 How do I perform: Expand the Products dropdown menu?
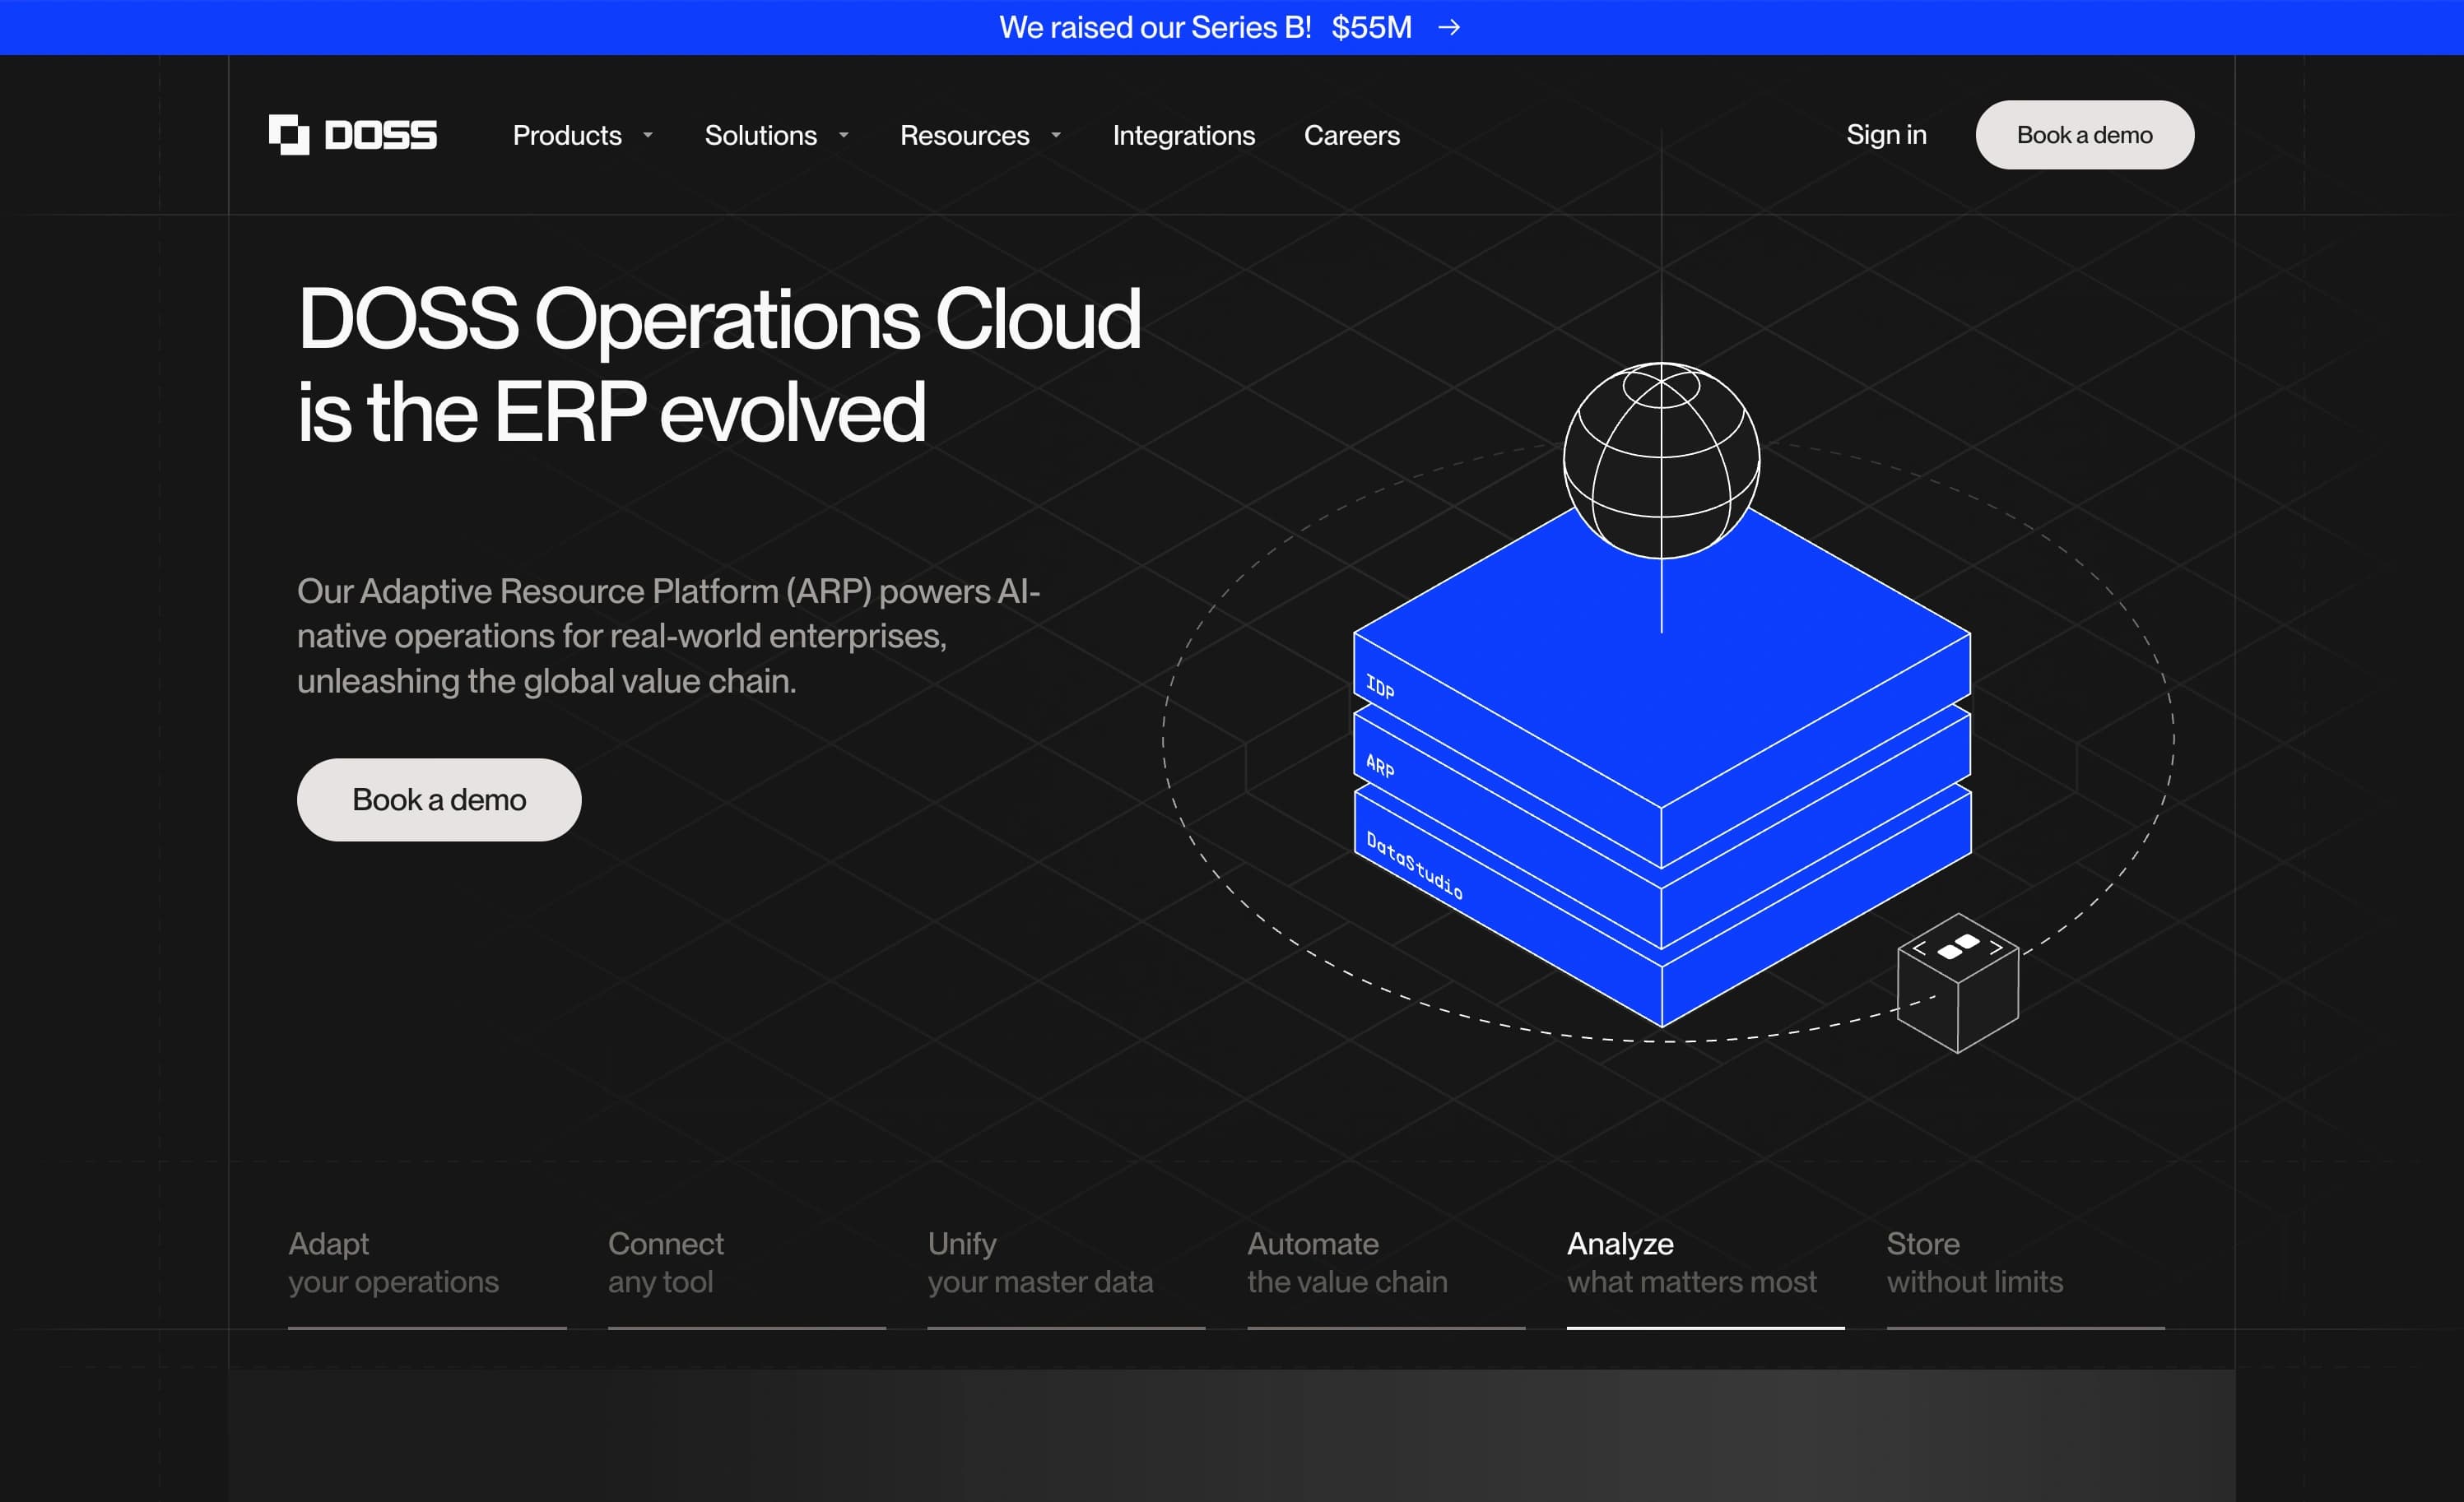point(583,135)
